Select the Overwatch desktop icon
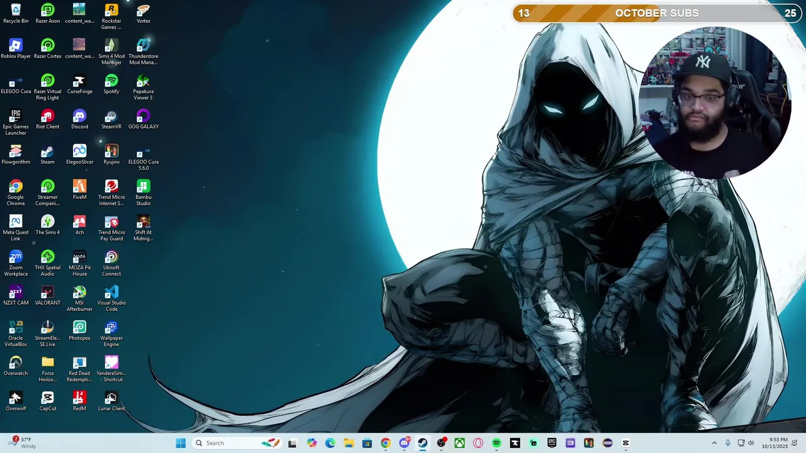Screen dimensions: 806x453 point(16,366)
